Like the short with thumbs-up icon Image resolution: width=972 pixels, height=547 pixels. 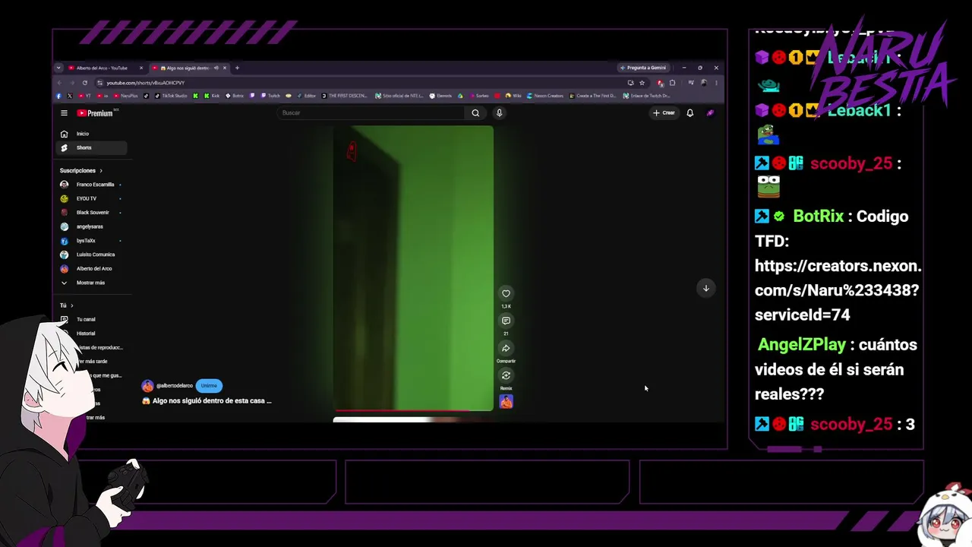pos(506,293)
